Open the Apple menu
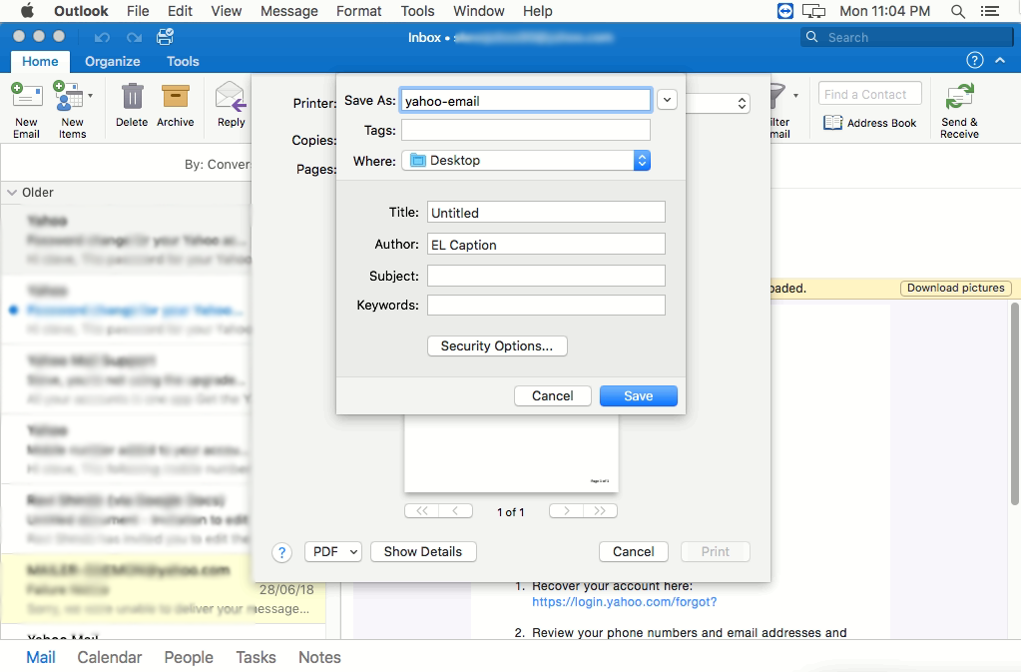1021x672 pixels. pyautogui.click(x=27, y=10)
